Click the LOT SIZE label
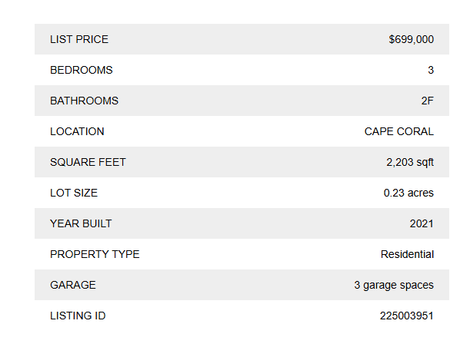The width and height of the screenshot is (470, 357). coord(74,193)
